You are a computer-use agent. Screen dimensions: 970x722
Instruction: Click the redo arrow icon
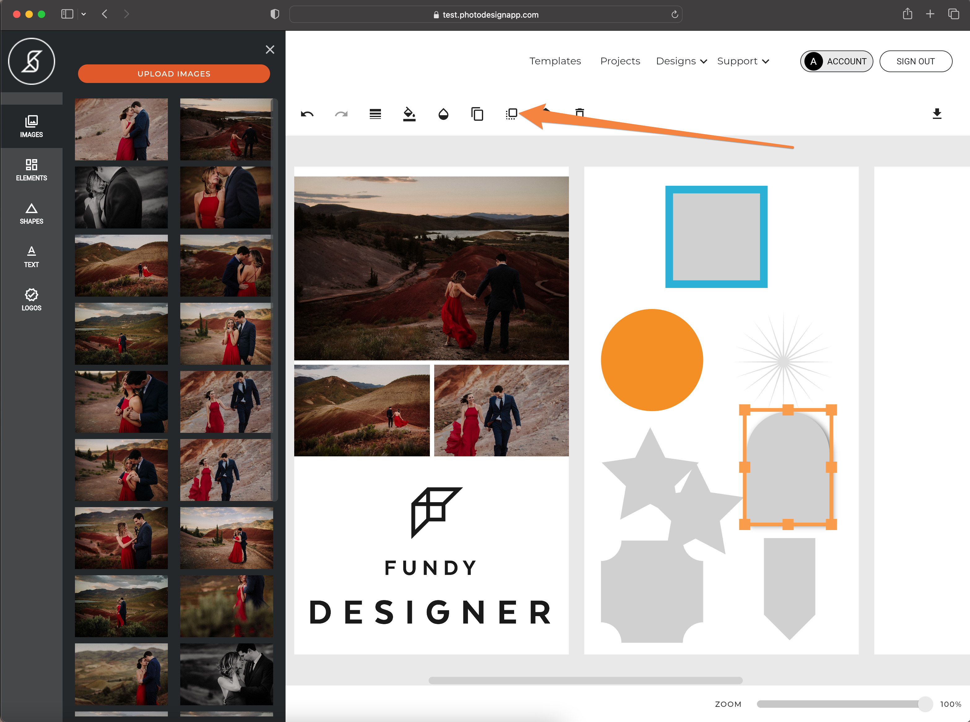341,114
